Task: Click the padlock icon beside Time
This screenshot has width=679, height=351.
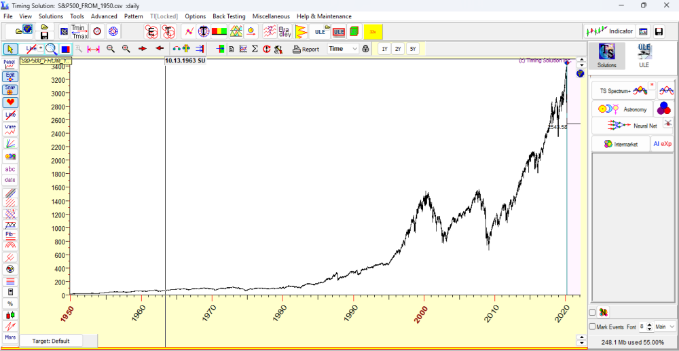Action: coord(366,49)
